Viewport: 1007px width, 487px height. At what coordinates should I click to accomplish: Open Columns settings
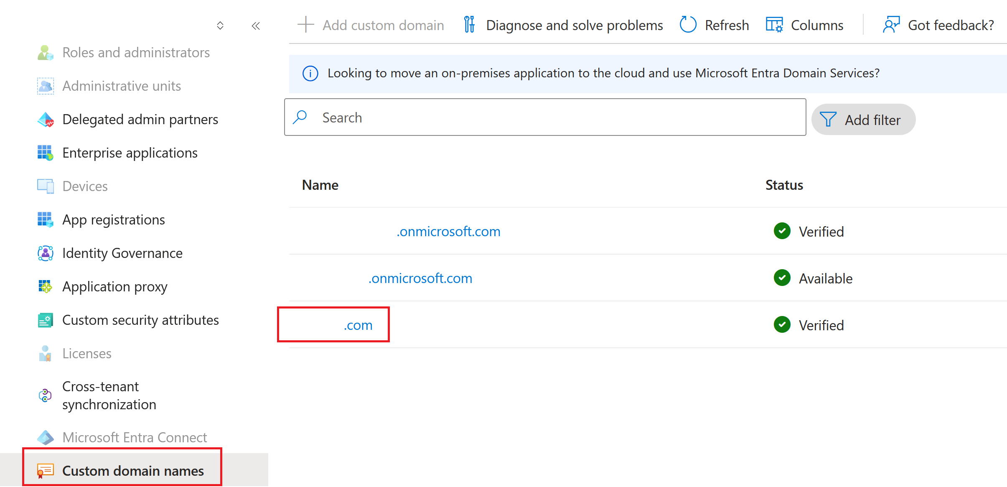[x=805, y=25]
